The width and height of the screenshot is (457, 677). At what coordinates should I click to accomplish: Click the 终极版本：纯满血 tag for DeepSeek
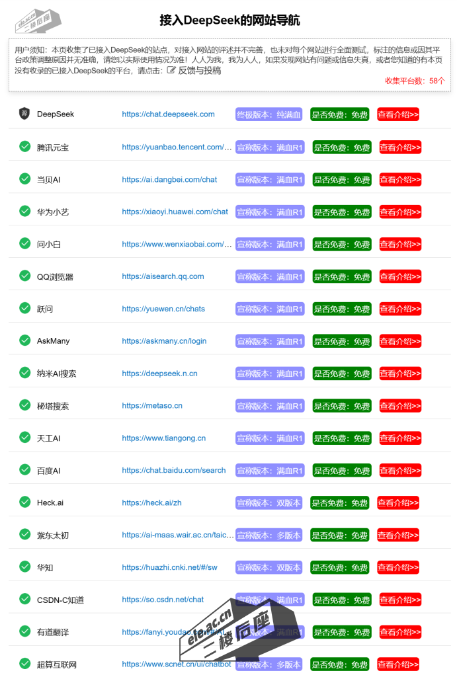269,114
